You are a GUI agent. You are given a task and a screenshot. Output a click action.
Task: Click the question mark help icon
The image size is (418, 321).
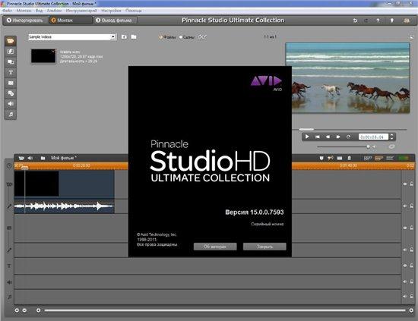[x=378, y=20]
